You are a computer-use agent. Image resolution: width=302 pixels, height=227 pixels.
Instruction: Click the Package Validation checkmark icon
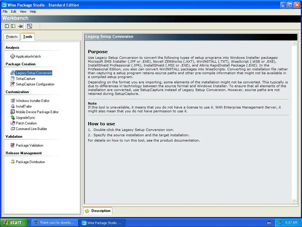12,145
